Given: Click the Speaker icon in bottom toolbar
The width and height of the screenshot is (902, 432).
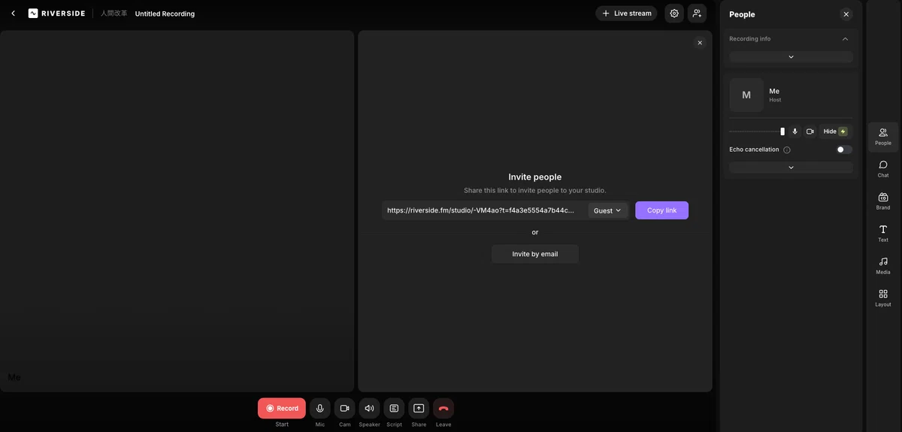Looking at the screenshot, I should (x=369, y=408).
